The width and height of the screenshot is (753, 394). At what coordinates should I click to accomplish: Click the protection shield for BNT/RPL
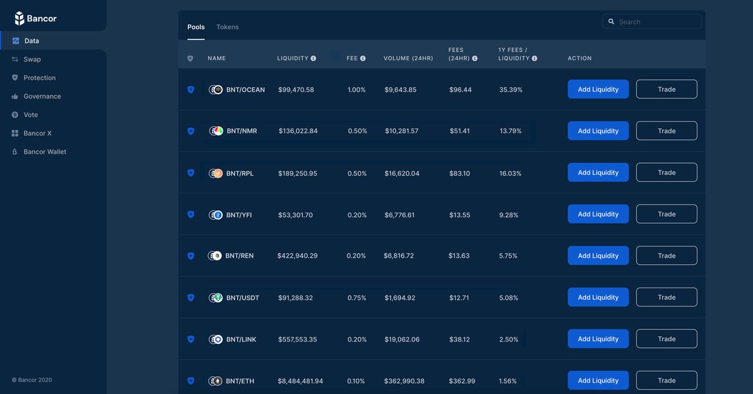click(191, 173)
